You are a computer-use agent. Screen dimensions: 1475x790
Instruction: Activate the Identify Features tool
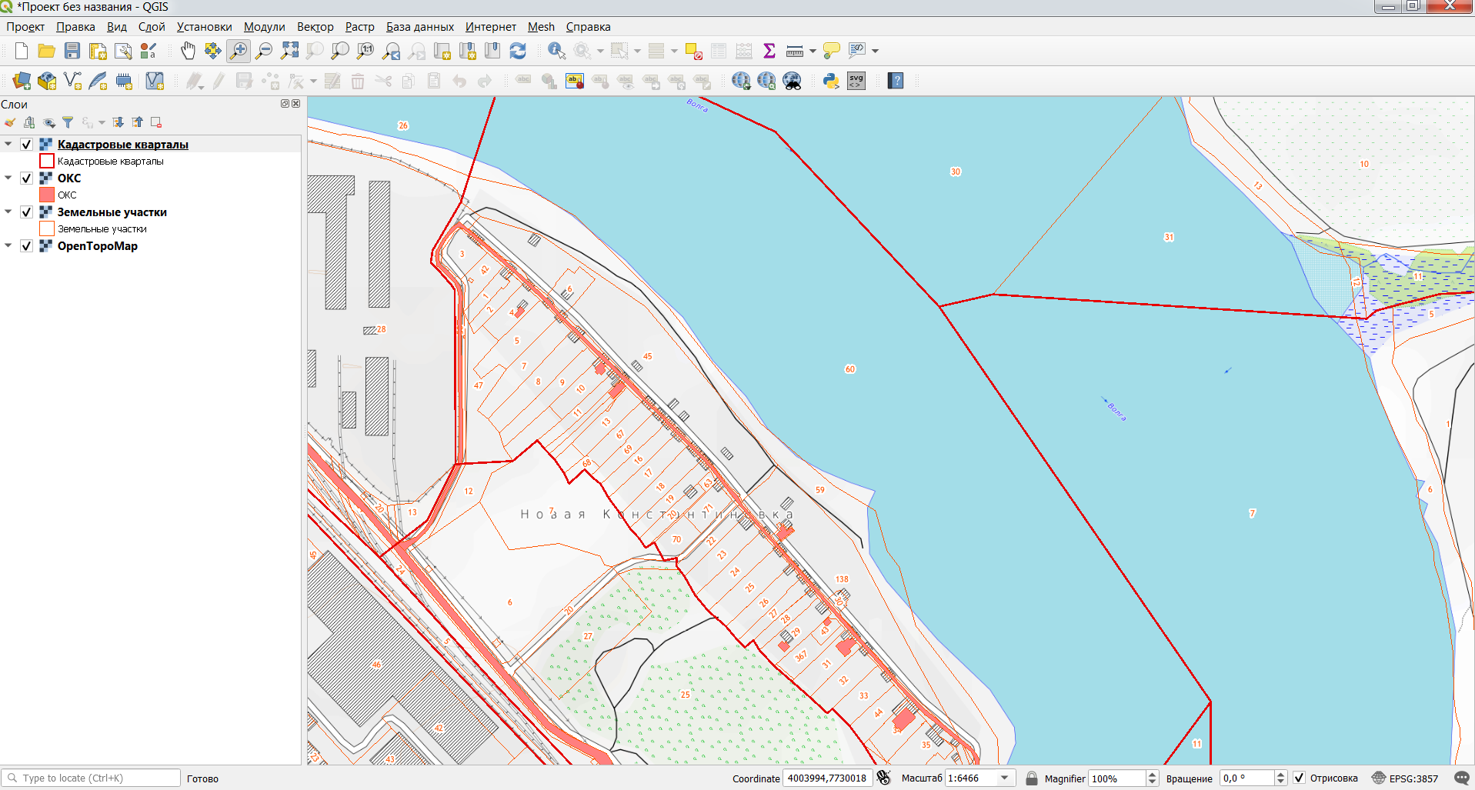556,51
